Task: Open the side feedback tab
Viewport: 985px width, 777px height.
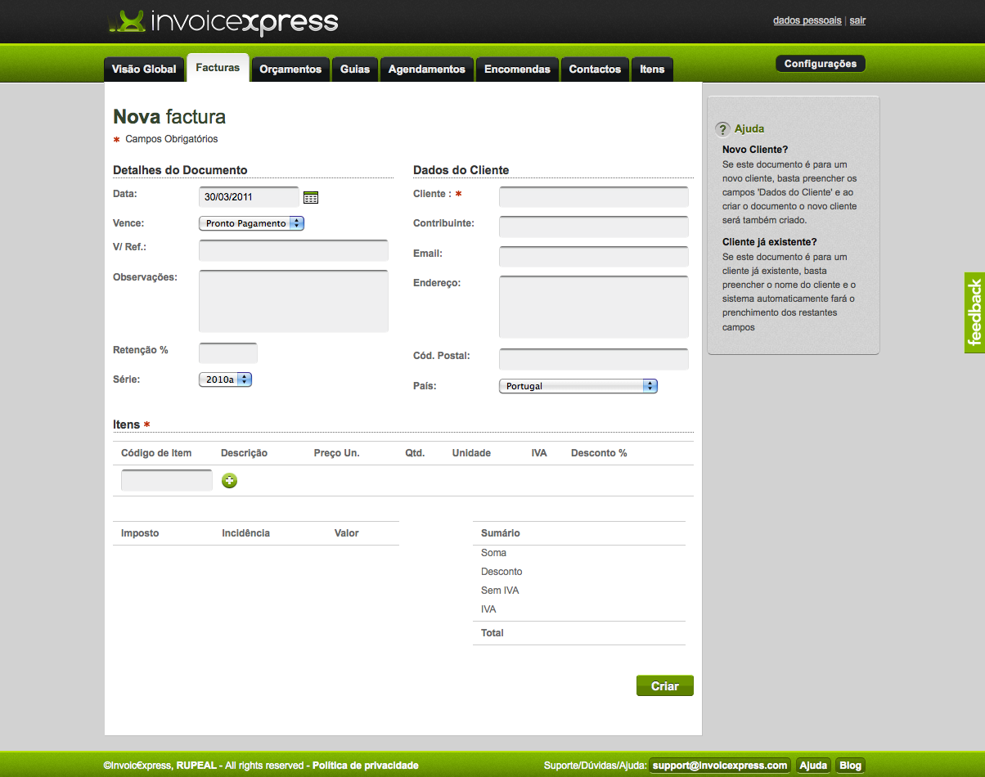Action: 974,312
